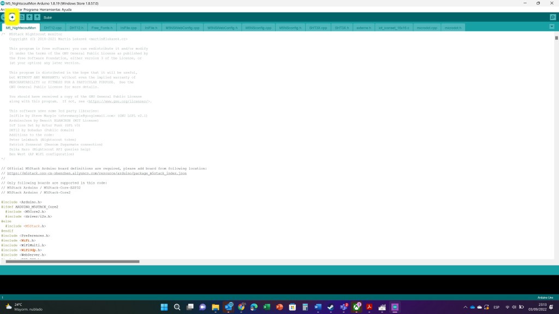The height and width of the screenshot is (314, 559).
Task: Click the Save sketch down-arrow icon
Action: [x=37, y=17]
